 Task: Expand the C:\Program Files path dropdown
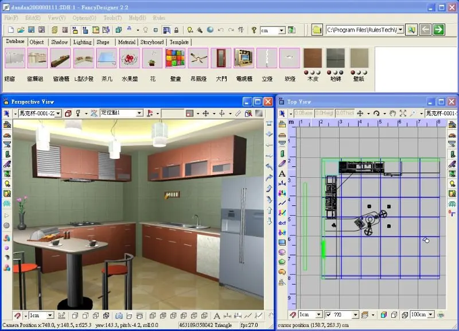(400, 30)
